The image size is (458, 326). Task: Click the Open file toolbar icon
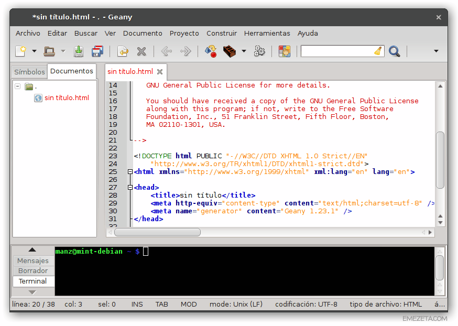click(49, 51)
